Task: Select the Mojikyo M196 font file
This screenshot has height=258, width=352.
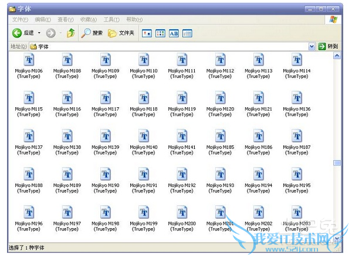Action: click(x=29, y=219)
